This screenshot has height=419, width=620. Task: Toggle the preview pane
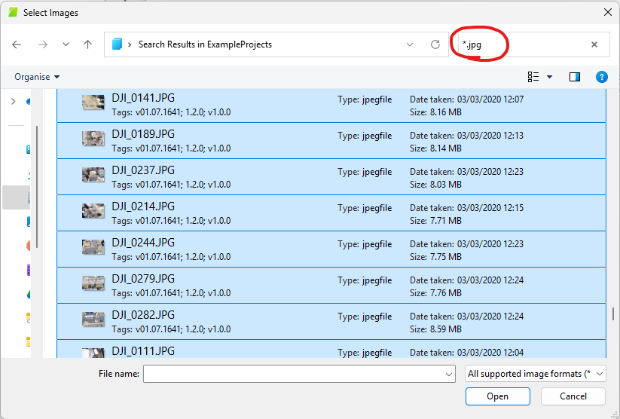coord(575,77)
